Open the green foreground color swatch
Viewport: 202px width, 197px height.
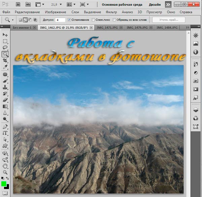pyautogui.click(x=4, y=184)
